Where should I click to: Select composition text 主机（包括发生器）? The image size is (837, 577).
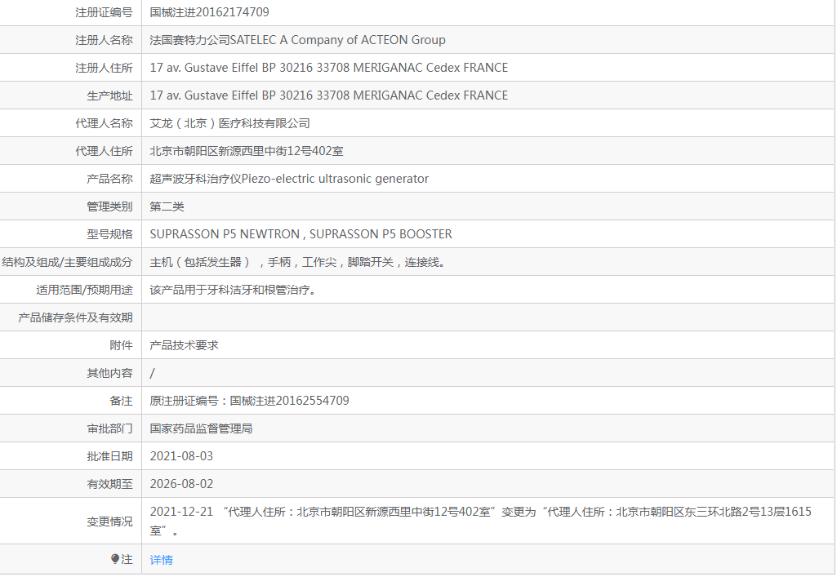(200, 262)
